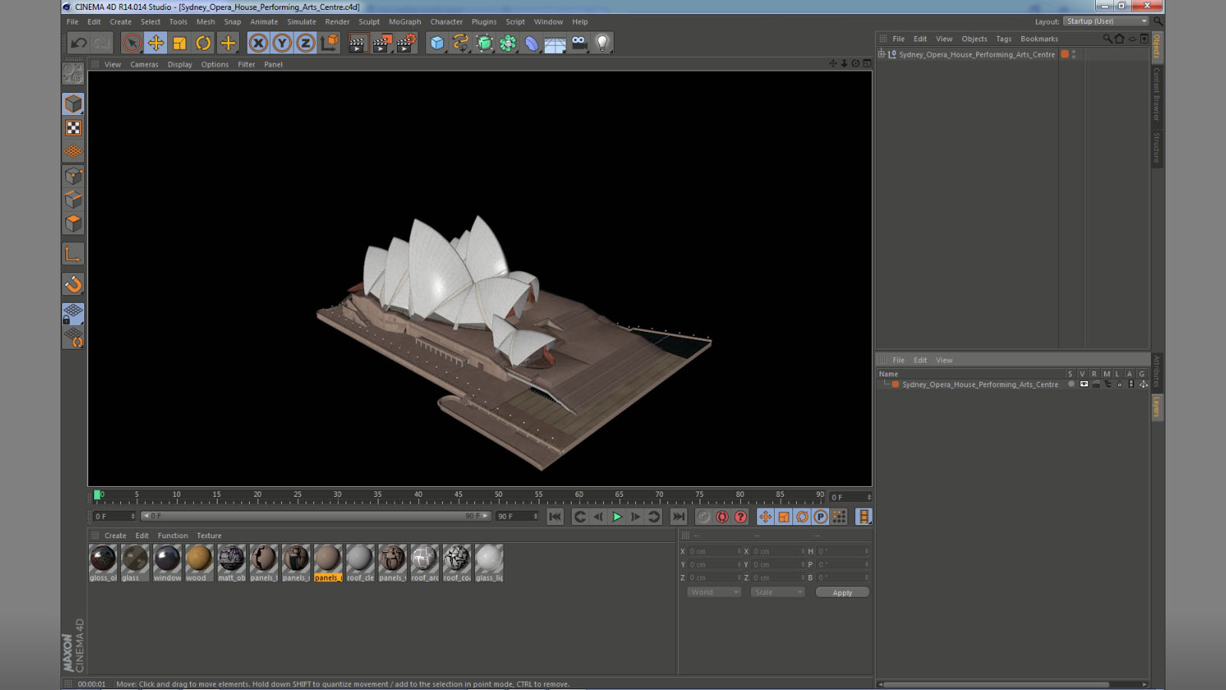Image resolution: width=1226 pixels, height=690 pixels.
Task: Toggle X-axis lock
Action: [x=258, y=43]
